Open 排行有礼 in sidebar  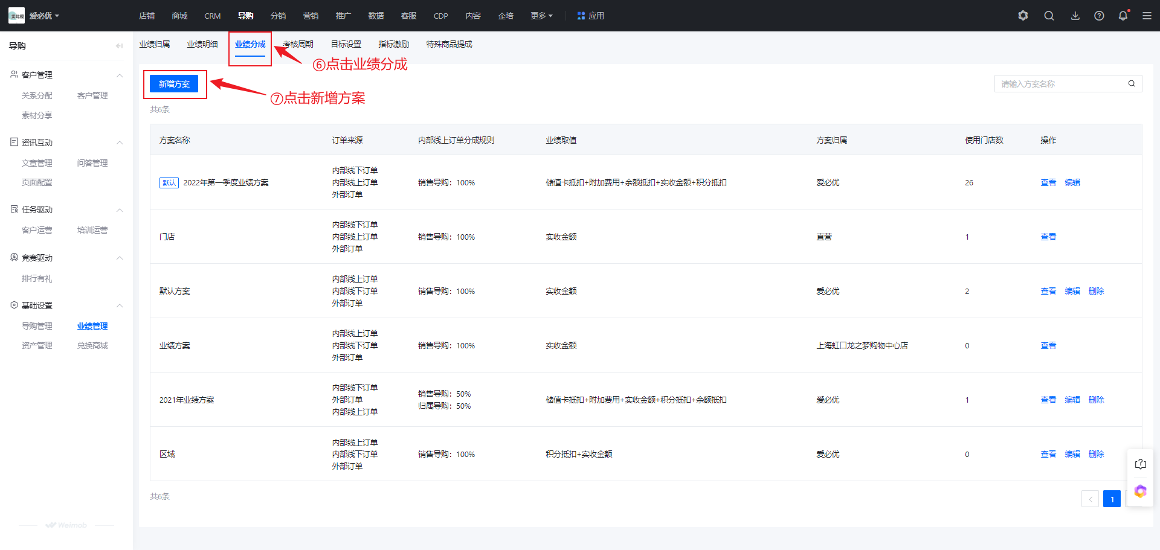pos(37,278)
